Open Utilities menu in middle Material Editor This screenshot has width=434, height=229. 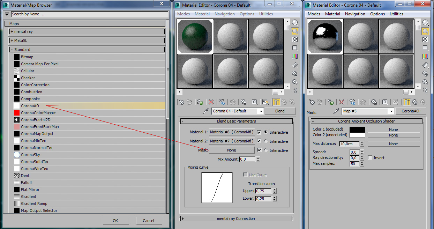tap(266, 14)
